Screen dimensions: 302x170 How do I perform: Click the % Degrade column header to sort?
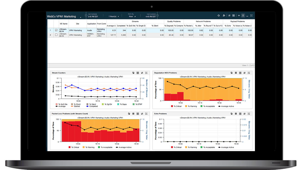169,25
